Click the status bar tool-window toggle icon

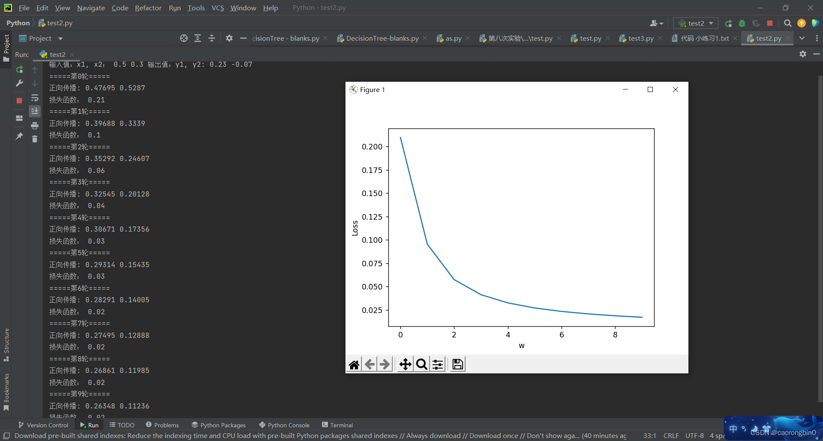(x=6, y=435)
